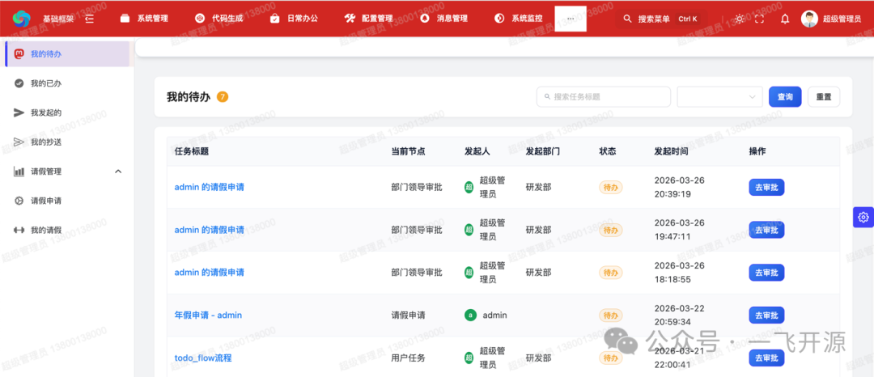This screenshot has height=377, width=874.
Task: Open the floating settings gear panel
Action: click(x=863, y=217)
